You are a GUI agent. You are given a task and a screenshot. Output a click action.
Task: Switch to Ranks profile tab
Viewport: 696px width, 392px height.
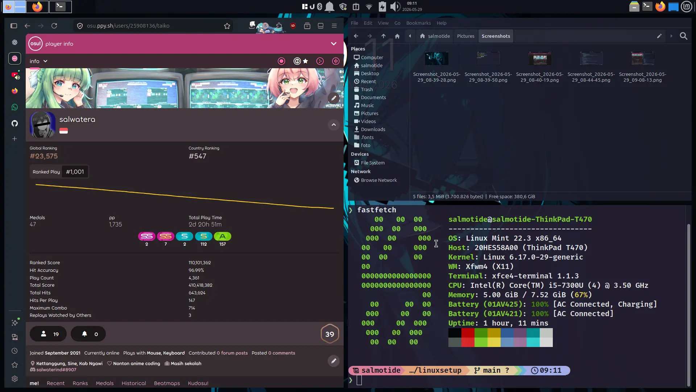click(x=80, y=383)
